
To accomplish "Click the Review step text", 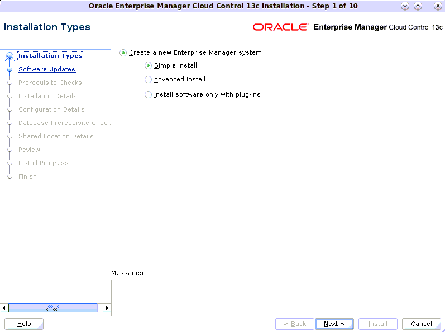I will [x=29, y=150].
